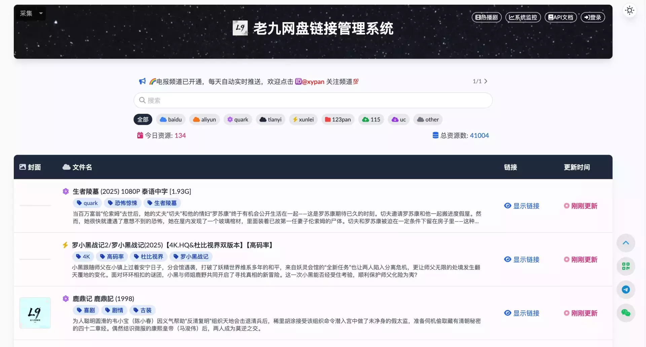Click the scroll-to-top chevron
This screenshot has height=347, width=646.
tap(626, 243)
